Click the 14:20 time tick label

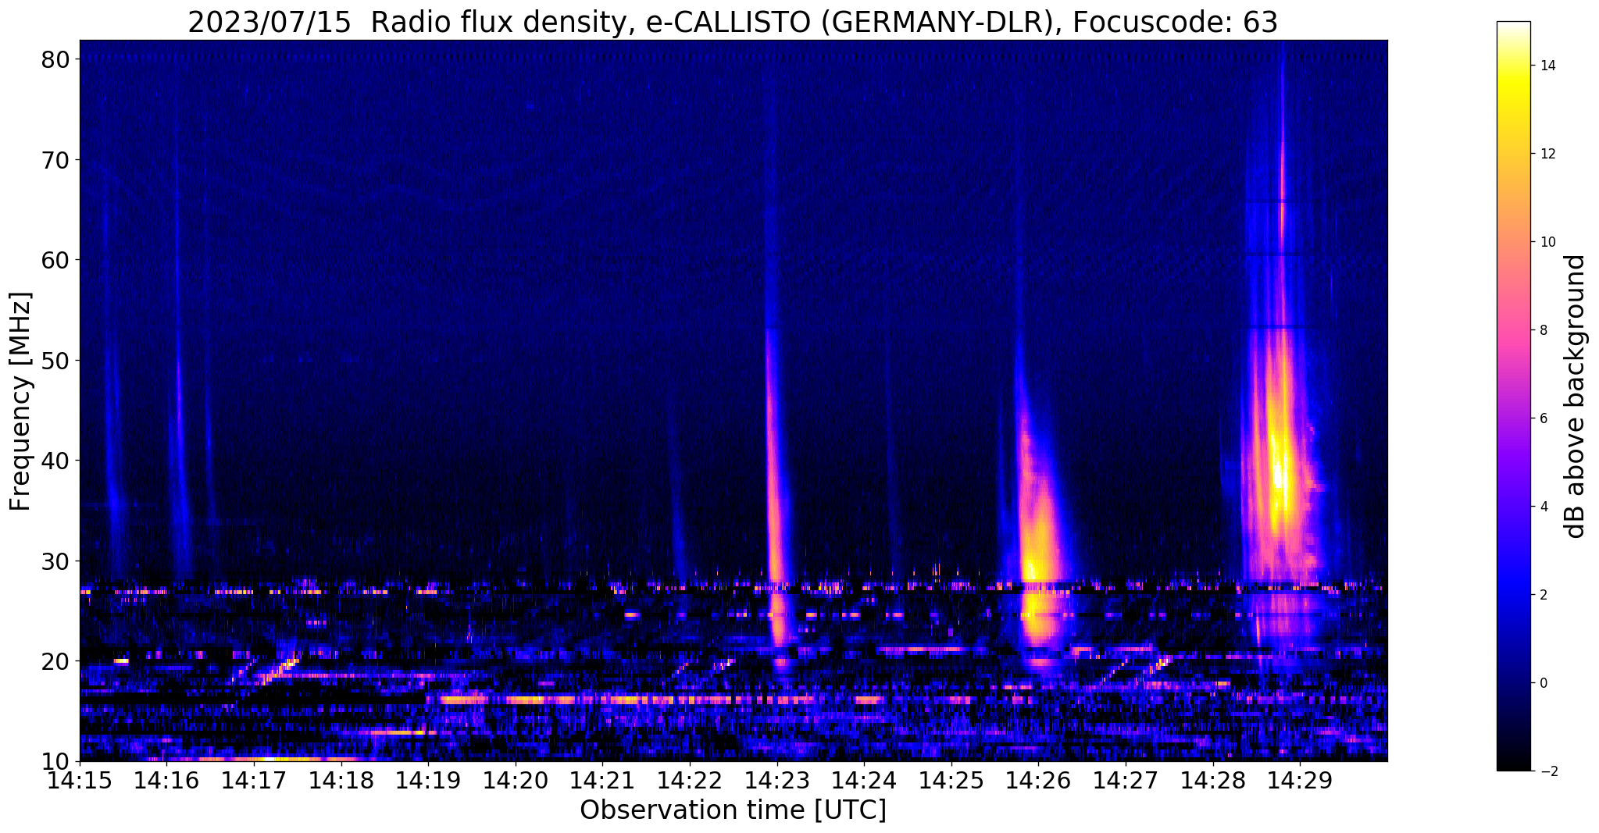[x=516, y=781]
